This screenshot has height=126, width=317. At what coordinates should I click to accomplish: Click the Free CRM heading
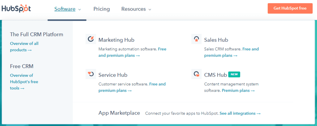pyautogui.click(x=22, y=66)
